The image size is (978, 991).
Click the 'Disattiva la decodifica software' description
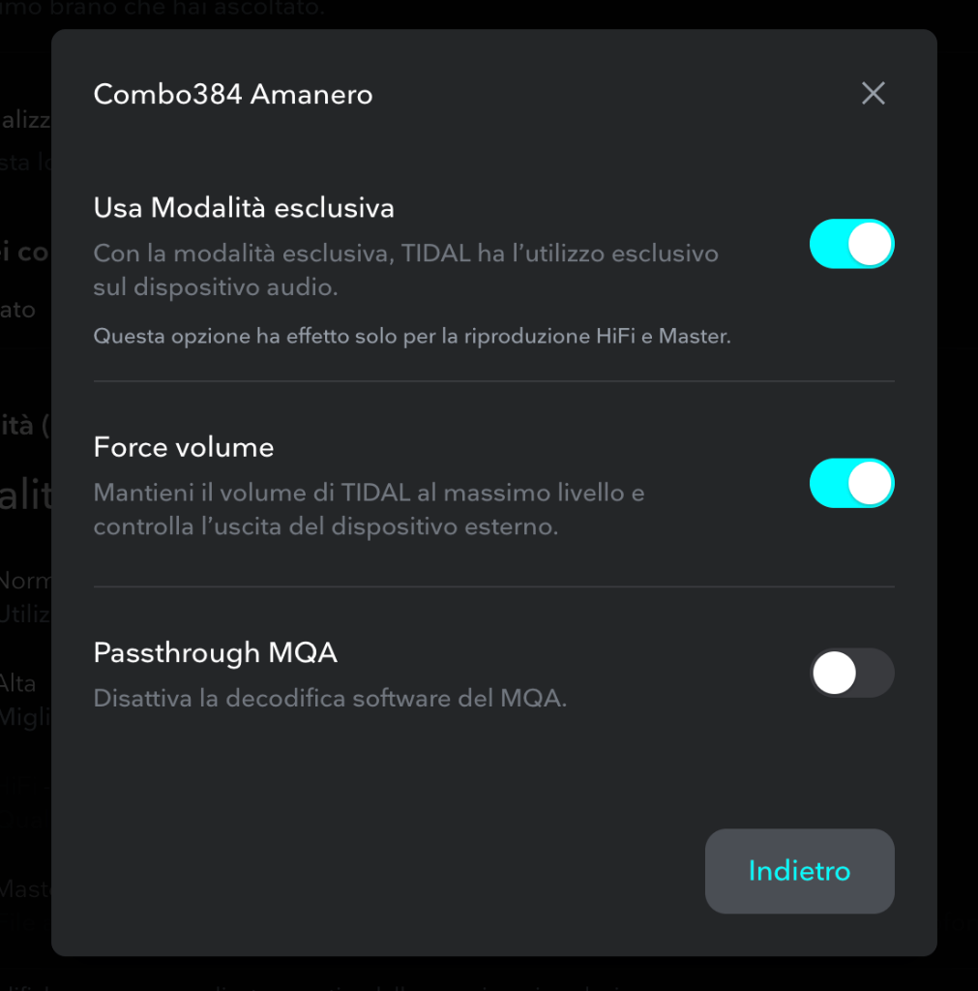pyautogui.click(x=330, y=699)
